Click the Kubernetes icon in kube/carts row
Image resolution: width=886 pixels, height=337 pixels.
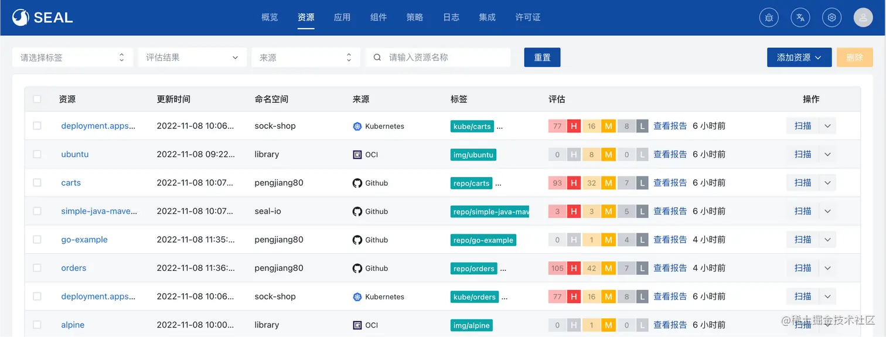point(357,126)
